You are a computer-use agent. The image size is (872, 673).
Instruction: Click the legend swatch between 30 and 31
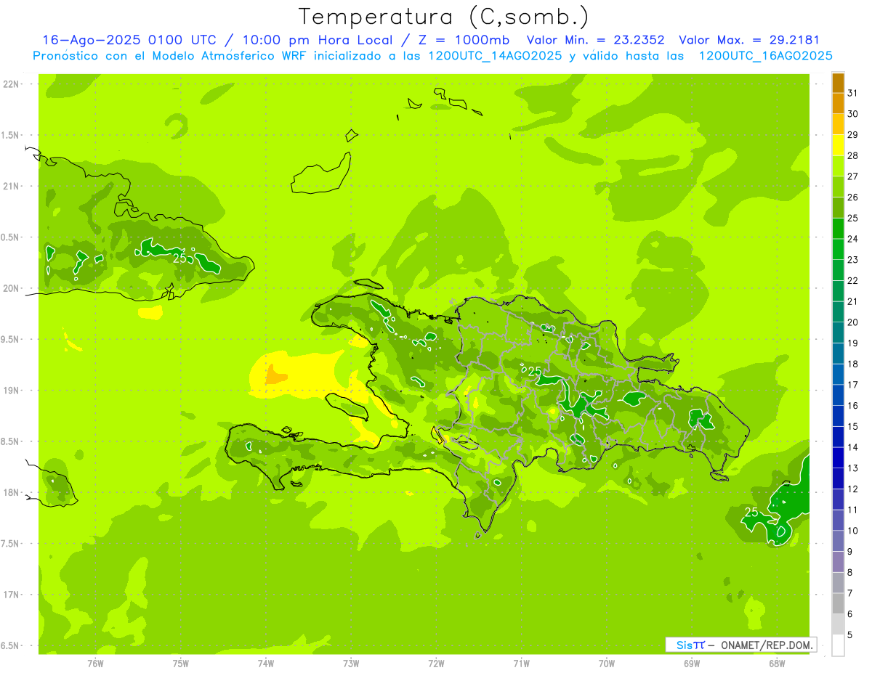pos(838,104)
